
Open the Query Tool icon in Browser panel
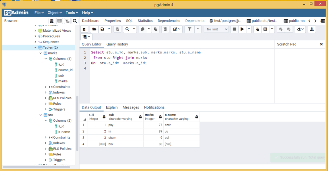point(52,21)
